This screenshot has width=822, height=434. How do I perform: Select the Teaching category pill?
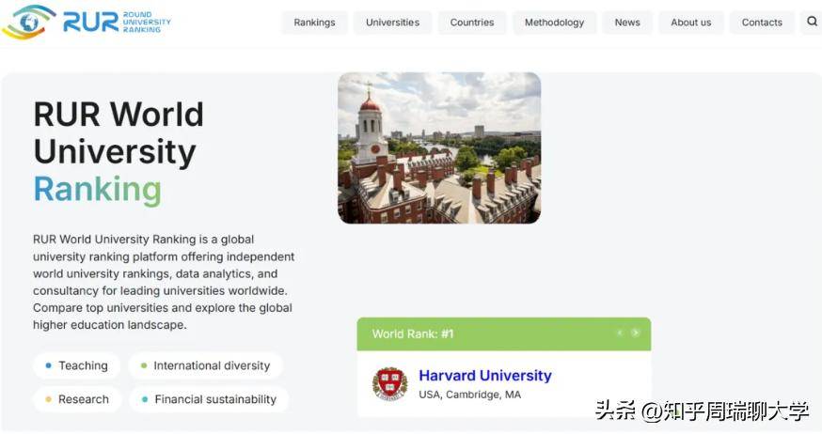click(77, 365)
